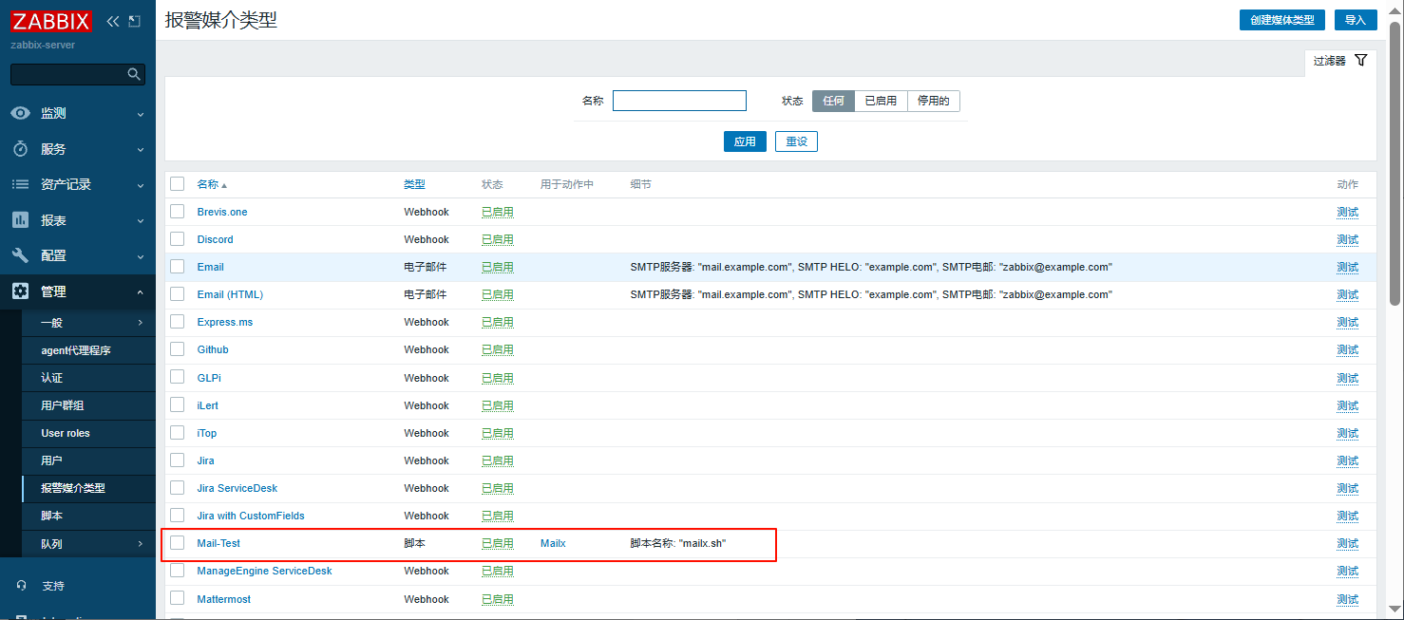Check the Discord row checkbox
The image size is (1404, 620).
pyautogui.click(x=178, y=239)
